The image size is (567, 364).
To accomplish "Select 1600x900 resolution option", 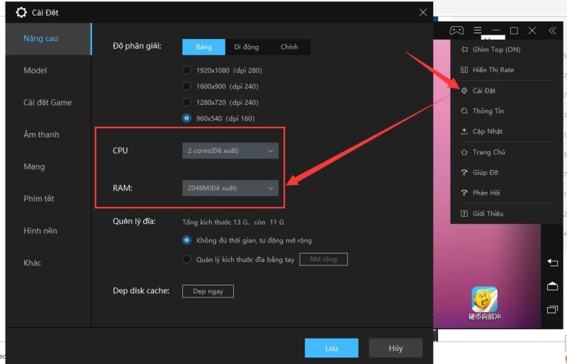I will pyautogui.click(x=186, y=86).
